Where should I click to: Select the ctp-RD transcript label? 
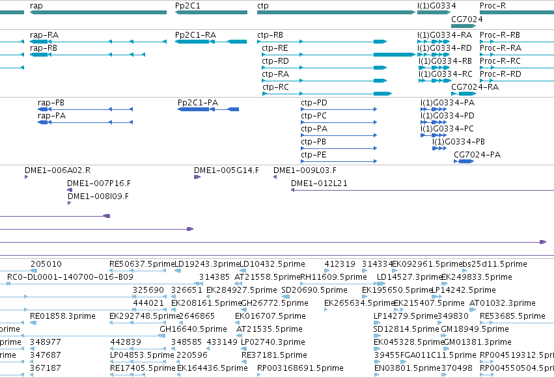pyautogui.click(x=275, y=61)
